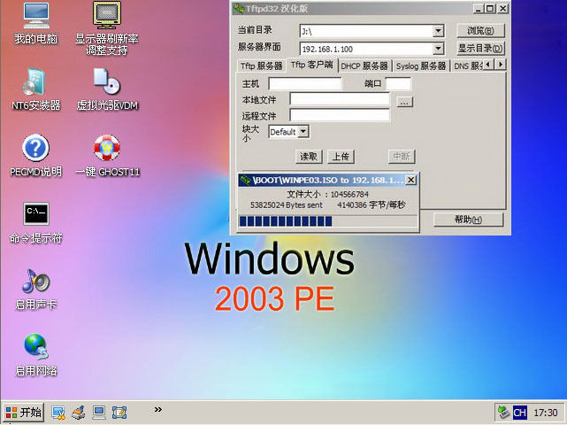Click the 浏览(B) button
The width and height of the screenshot is (567, 425).
(480, 31)
